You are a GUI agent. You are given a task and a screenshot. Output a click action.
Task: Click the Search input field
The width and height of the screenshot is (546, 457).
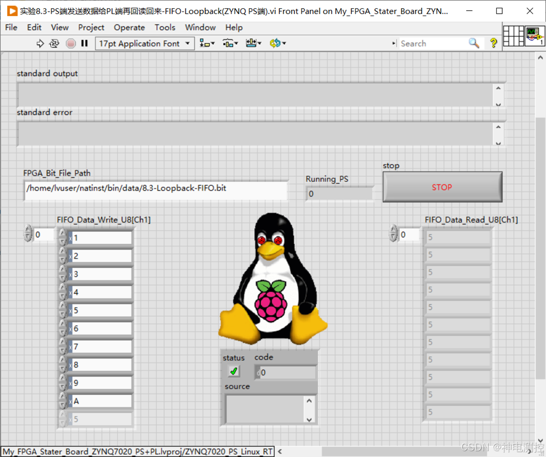(x=434, y=43)
